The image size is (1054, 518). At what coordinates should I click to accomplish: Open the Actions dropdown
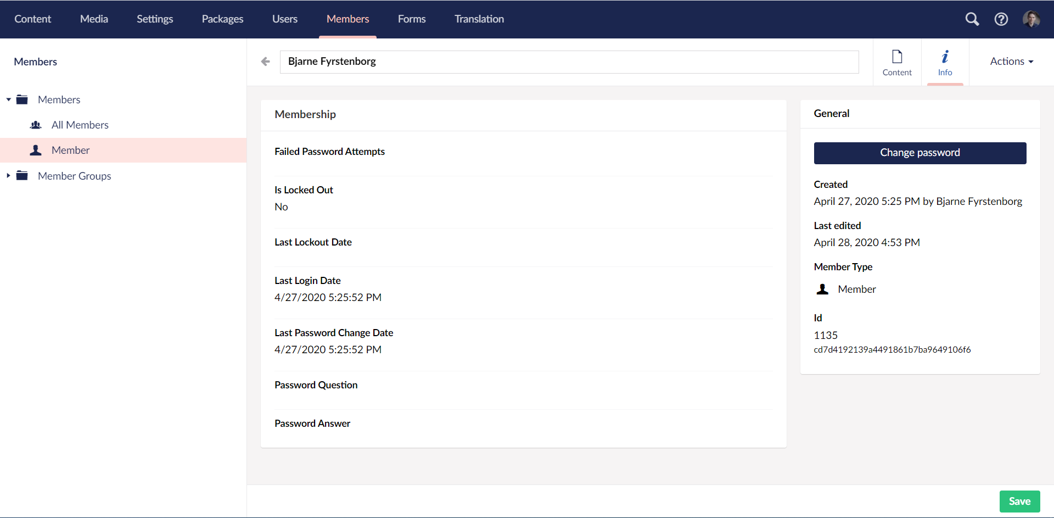click(x=1011, y=61)
